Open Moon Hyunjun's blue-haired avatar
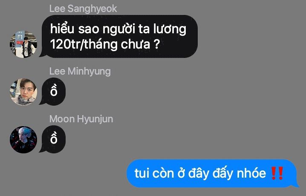Viewport: 306px width, 196px height. 23,140
